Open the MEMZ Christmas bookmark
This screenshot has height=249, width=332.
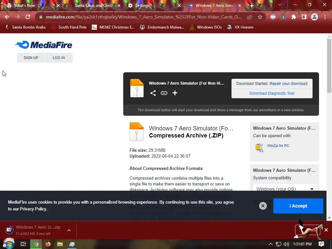click(113, 27)
